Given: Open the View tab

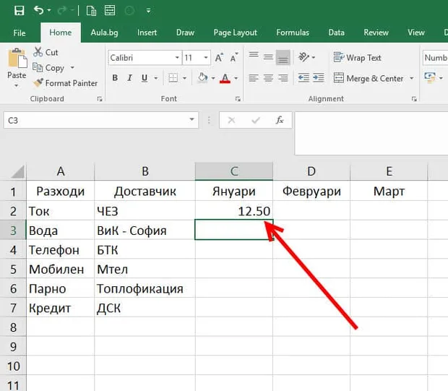Looking at the screenshot, I should [416, 33].
